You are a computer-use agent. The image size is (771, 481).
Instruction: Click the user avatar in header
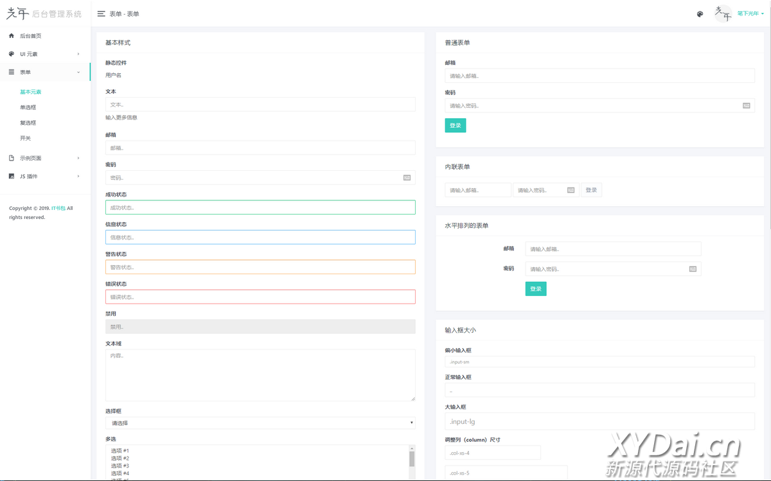[x=723, y=13]
